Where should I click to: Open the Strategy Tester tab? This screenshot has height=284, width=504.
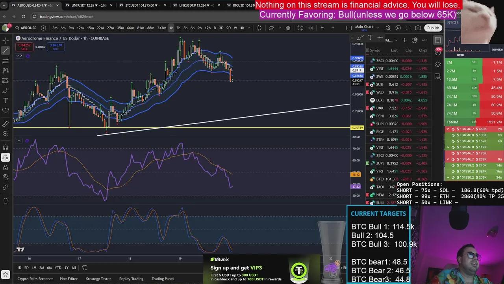[x=98, y=278]
